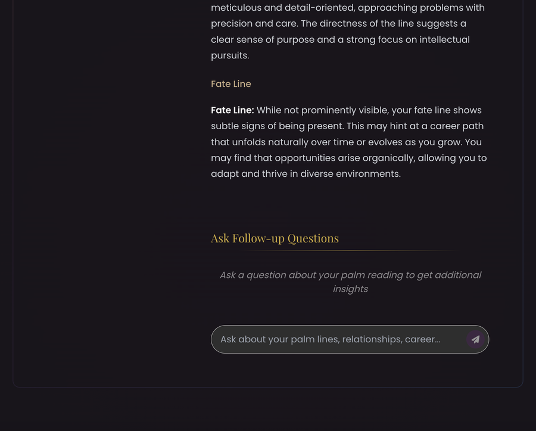Select the gold 'Fate Line' subheading
Image resolution: width=536 pixels, height=431 pixels.
(231, 84)
